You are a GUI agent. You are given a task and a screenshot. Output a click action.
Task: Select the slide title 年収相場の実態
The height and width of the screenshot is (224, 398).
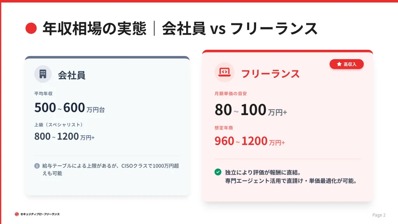(94, 28)
